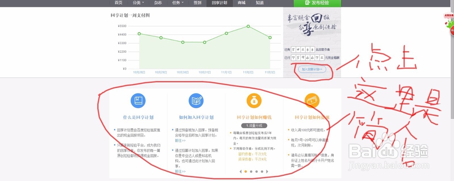454x181 pixels.
Task: Click the 10月30日 x-axis date label
Action: (x=183, y=72)
